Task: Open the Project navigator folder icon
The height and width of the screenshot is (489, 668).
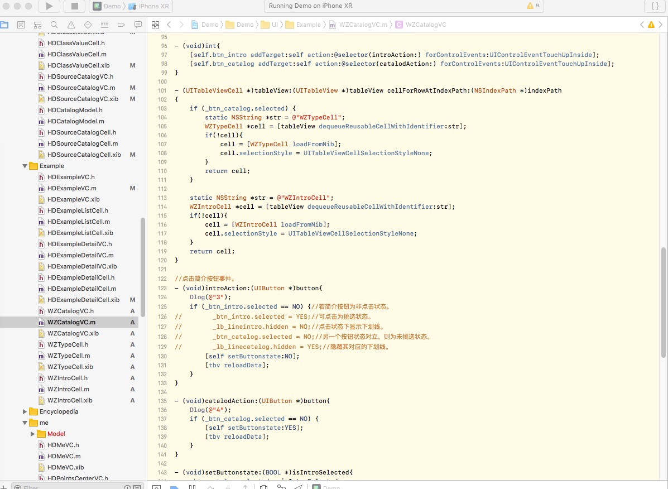Action: click(4, 25)
